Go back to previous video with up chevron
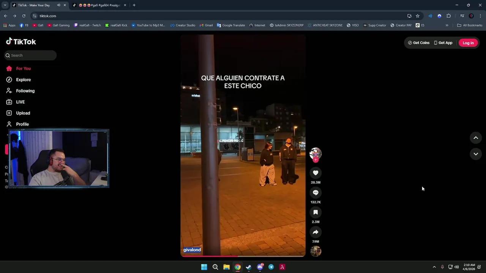 click(x=476, y=138)
